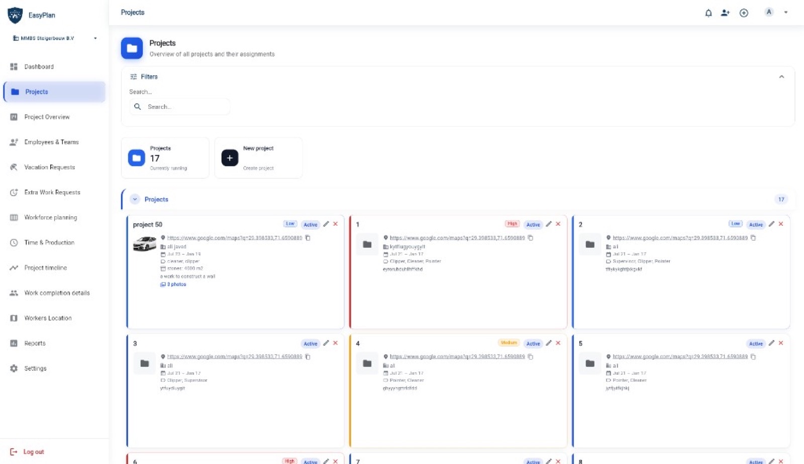This screenshot has width=804, height=464.
Task: Delete project 50 with X icon
Action: coord(336,224)
